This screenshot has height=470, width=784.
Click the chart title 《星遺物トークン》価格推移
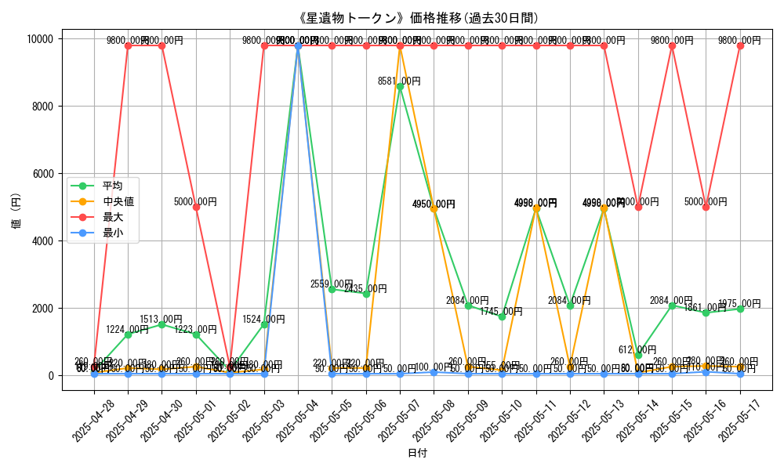[419, 19]
